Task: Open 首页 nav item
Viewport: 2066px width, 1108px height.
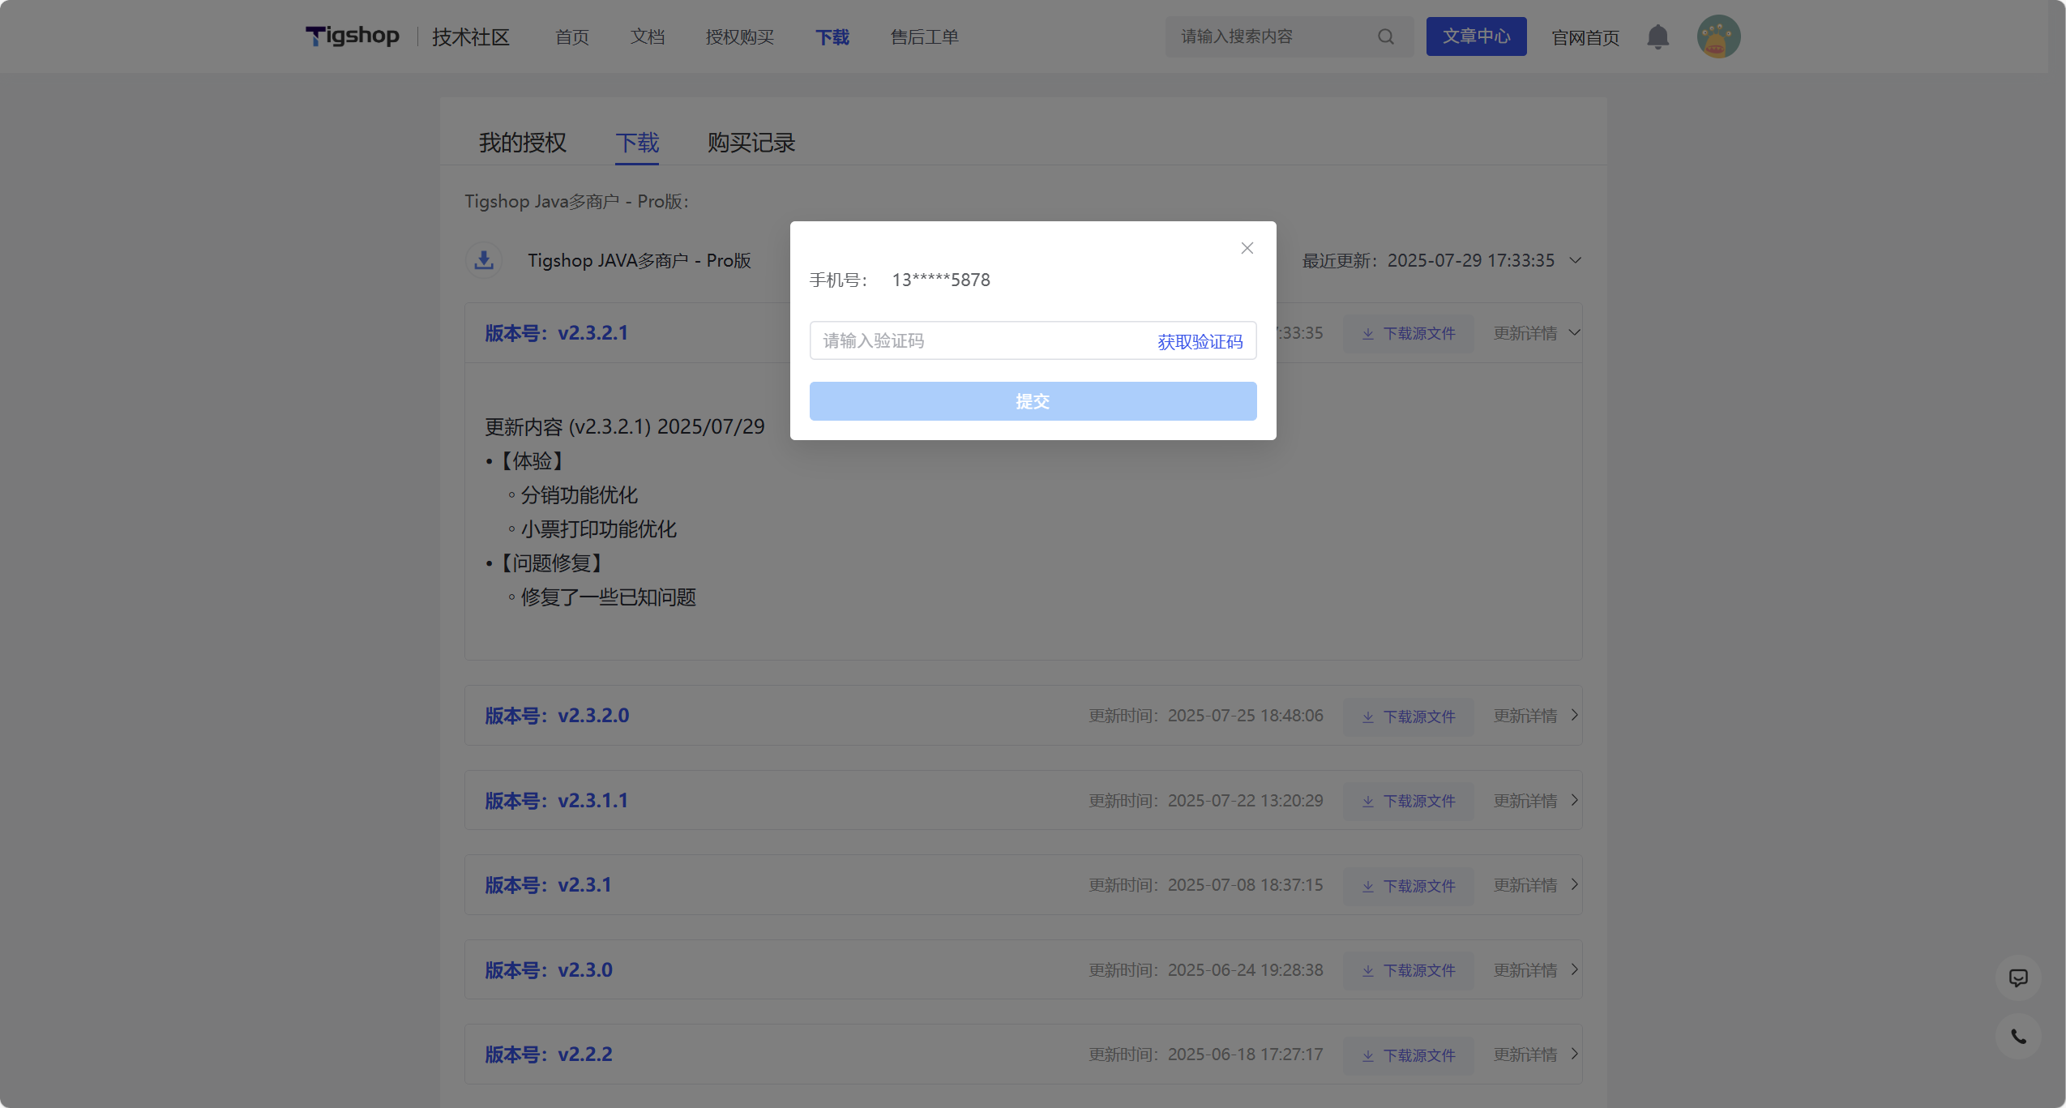Action: coord(571,37)
